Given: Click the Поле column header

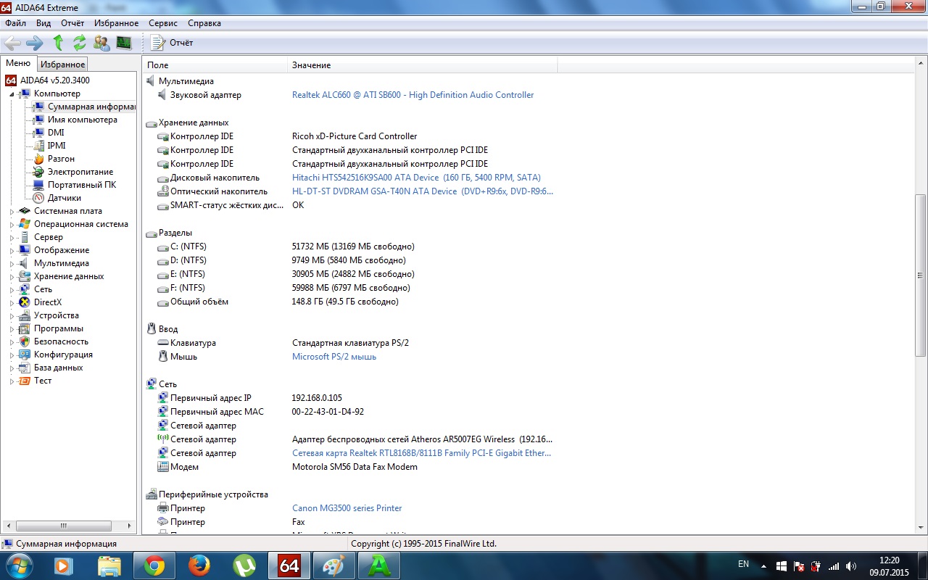Looking at the screenshot, I should (215, 65).
